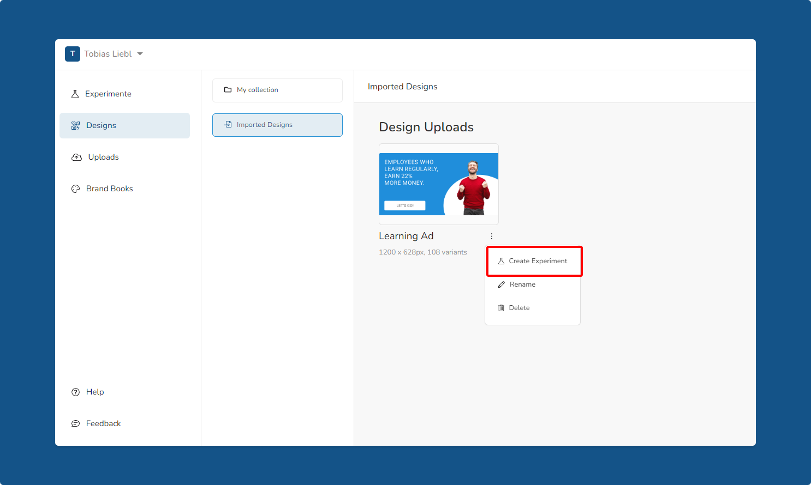Click the Feedback speech bubble icon
Viewport: 811px width, 485px height.
click(x=76, y=423)
